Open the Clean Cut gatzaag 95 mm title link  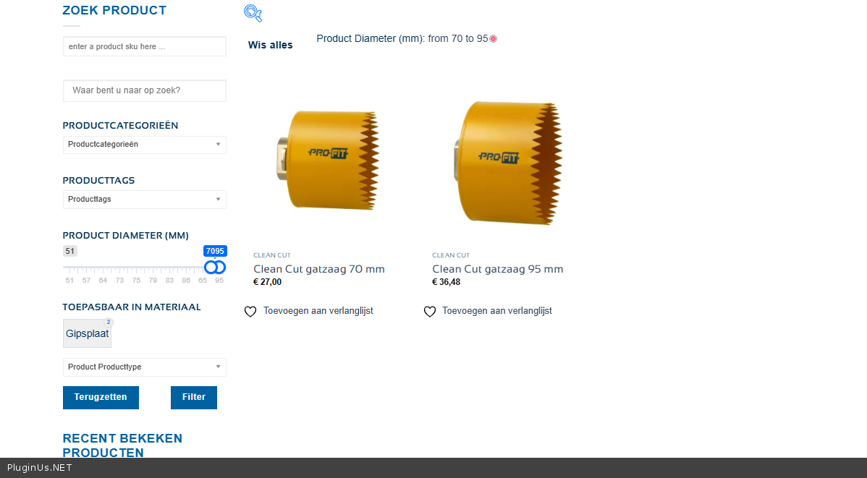(x=498, y=269)
